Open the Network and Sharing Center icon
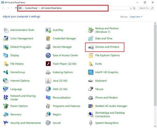 pos(6,98)
